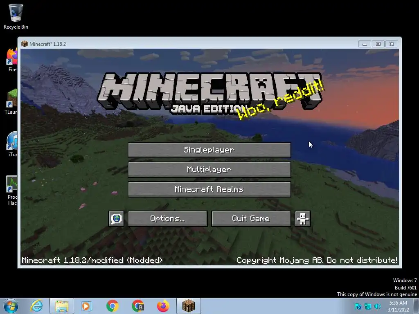The height and width of the screenshot is (314, 419).
Task: Open the Options menu
Action: 167,219
